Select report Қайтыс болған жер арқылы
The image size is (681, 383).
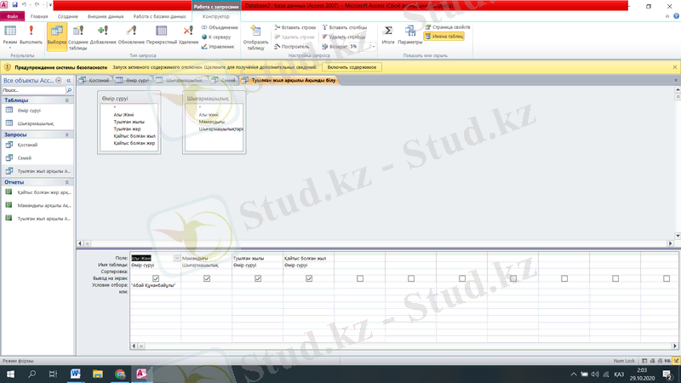(x=37, y=192)
